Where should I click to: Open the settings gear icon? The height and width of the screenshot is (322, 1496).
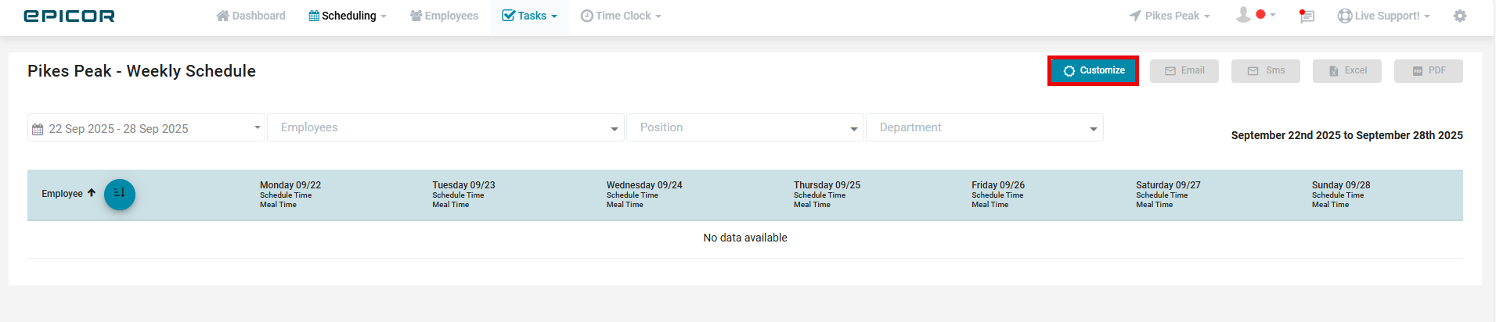click(1460, 16)
